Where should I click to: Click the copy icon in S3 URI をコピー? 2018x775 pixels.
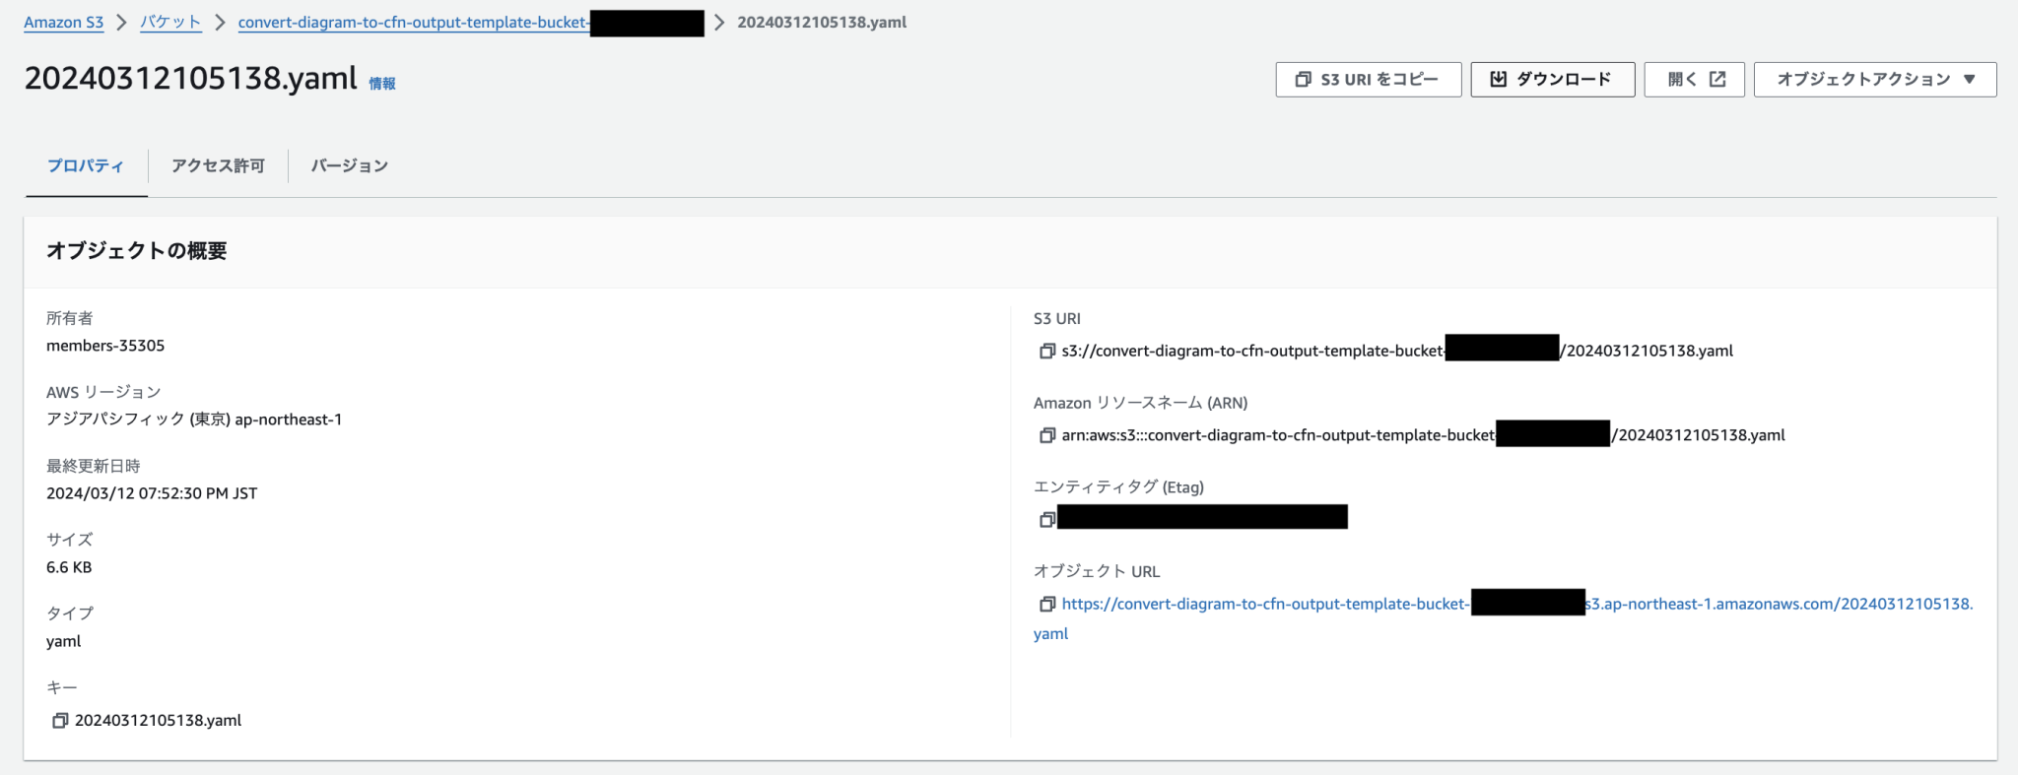(1303, 80)
